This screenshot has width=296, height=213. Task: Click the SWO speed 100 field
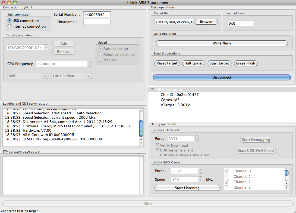185,179
